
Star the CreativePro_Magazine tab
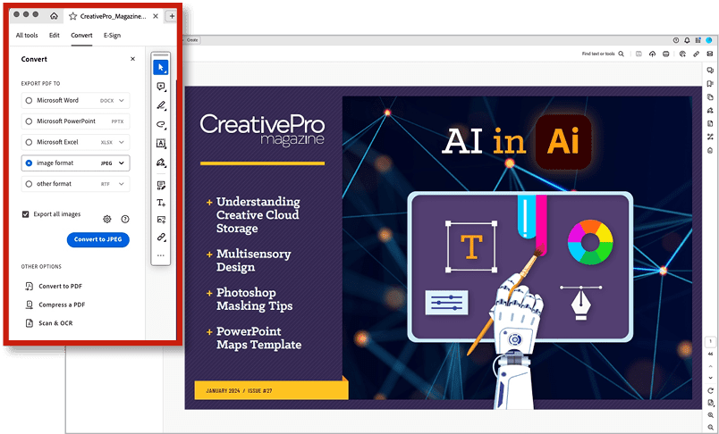72,16
